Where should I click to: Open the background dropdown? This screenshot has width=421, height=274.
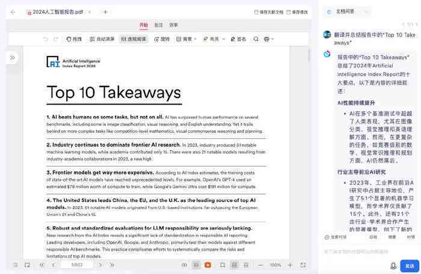[186, 39]
